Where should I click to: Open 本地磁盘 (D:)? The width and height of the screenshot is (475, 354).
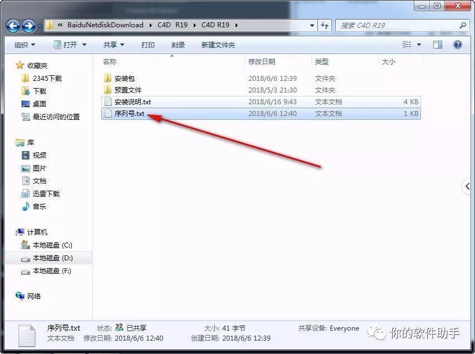pos(53,258)
